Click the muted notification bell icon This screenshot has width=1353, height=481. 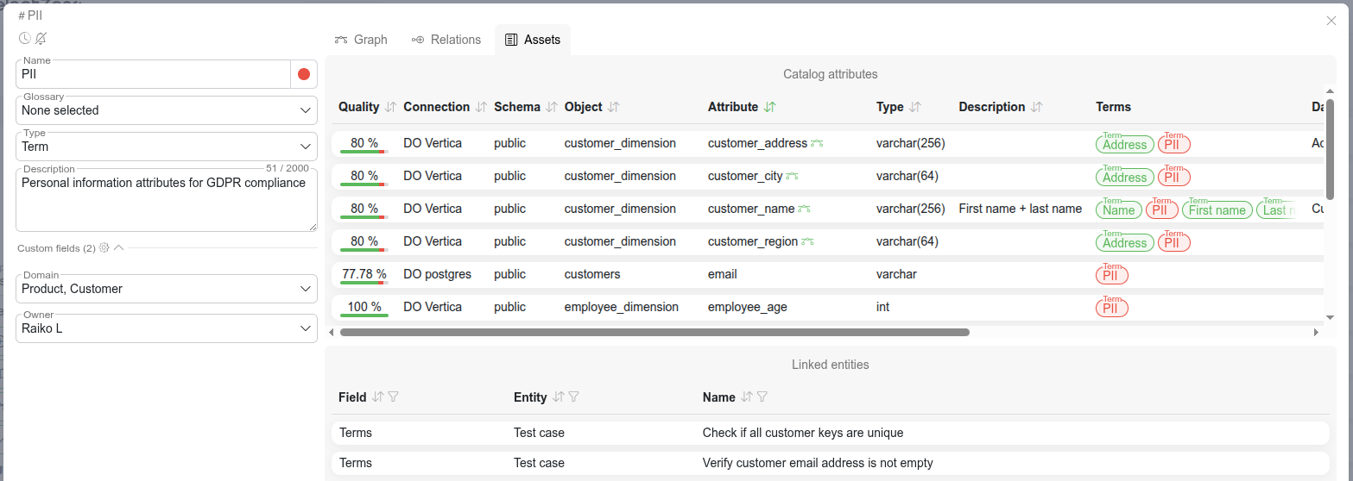tap(41, 39)
